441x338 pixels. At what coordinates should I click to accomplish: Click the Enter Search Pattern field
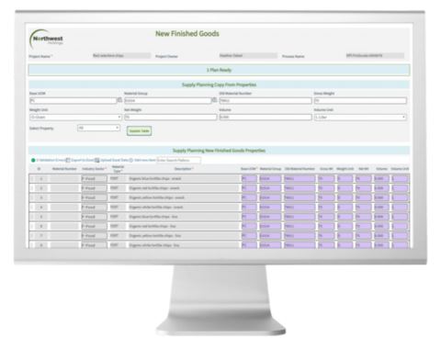point(178,160)
